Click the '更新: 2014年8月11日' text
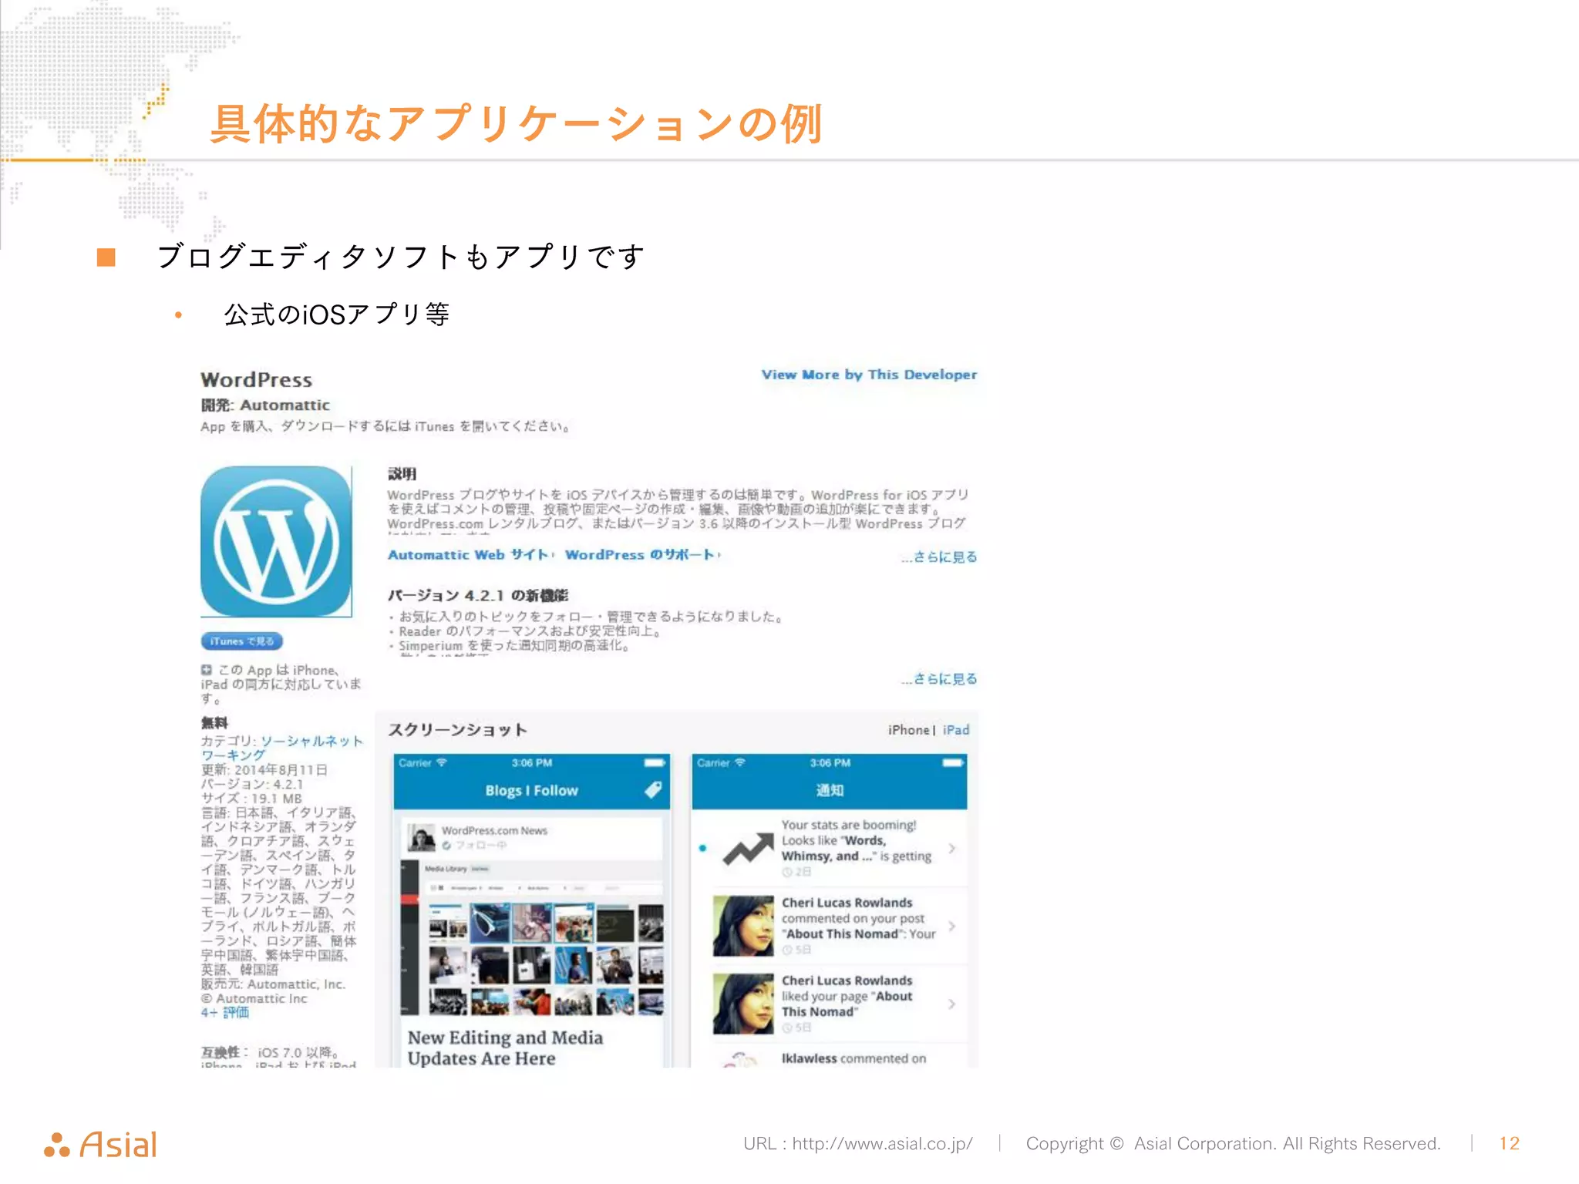Screen dimensions: 1579x1184 [x=264, y=770]
